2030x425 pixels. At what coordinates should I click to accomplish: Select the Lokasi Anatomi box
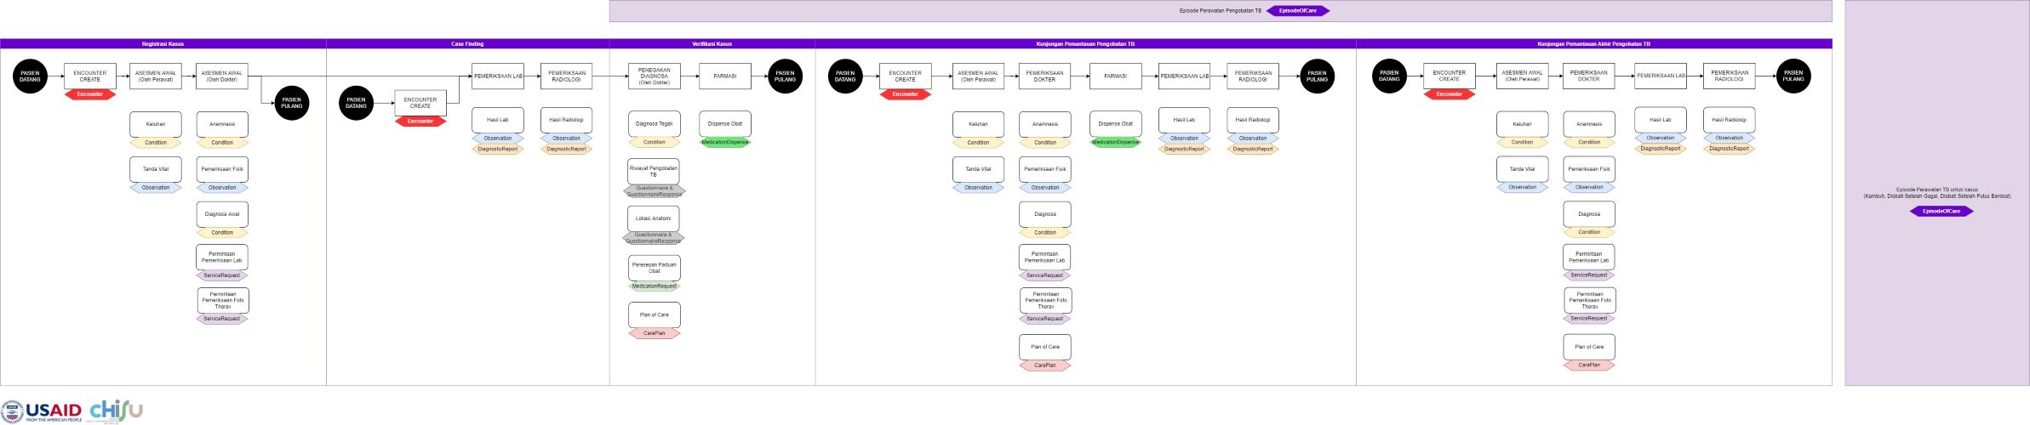[x=654, y=218]
